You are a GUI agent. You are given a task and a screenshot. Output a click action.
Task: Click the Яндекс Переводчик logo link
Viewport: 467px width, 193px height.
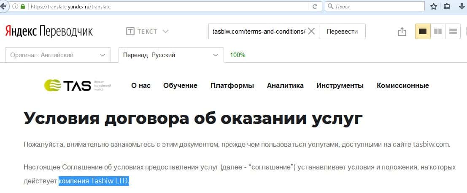pos(49,32)
